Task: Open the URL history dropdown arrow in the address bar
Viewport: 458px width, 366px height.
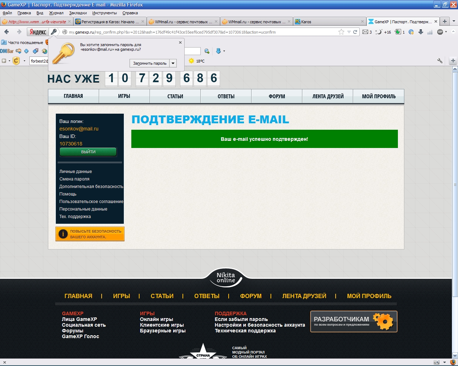Action: 349,32
